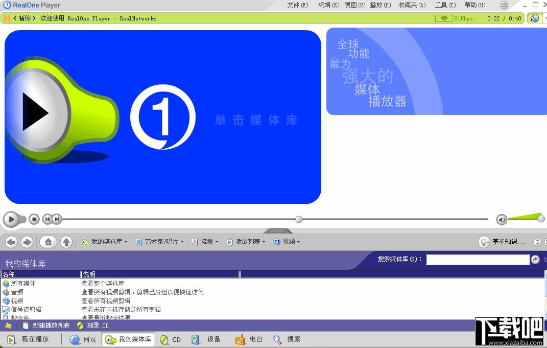Screen dimensions: 547x348
Task: Click the RealOne Player logo icon in title bar
Action: click(7, 5)
